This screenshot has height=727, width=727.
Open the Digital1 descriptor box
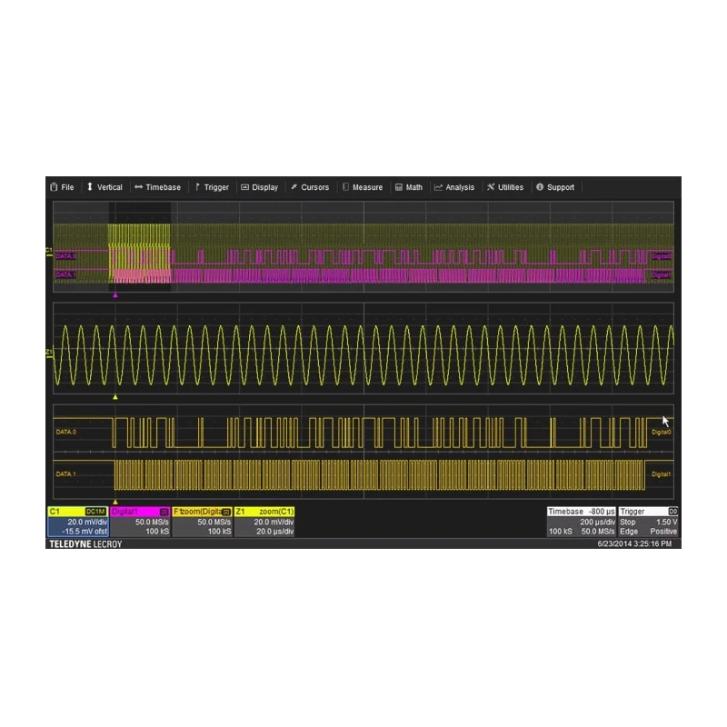(140, 522)
